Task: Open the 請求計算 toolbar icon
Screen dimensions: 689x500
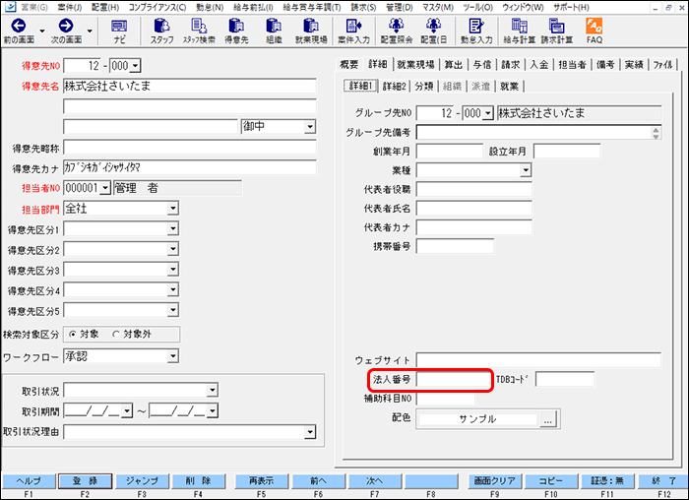Action: [557, 26]
